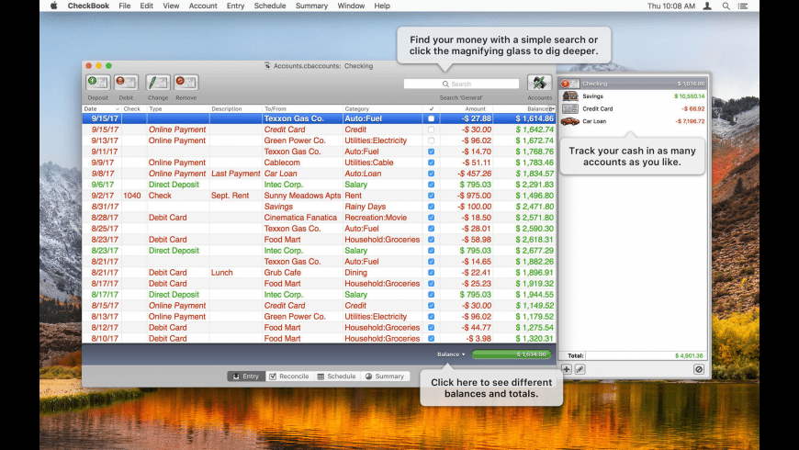Select the Credit Card account icon
The image size is (799, 450).
[x=569, y=108]
